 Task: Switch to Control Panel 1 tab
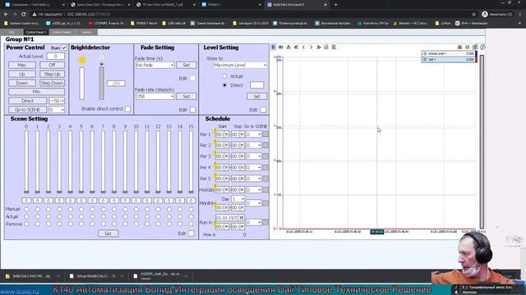pos(36,32)
